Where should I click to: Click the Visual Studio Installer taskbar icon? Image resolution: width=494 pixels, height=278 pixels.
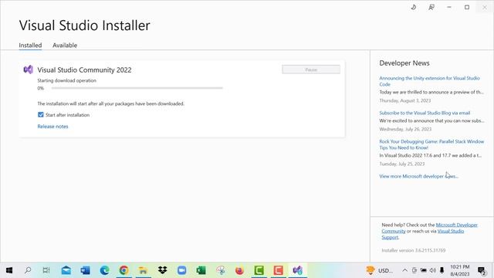click(298, 270)
